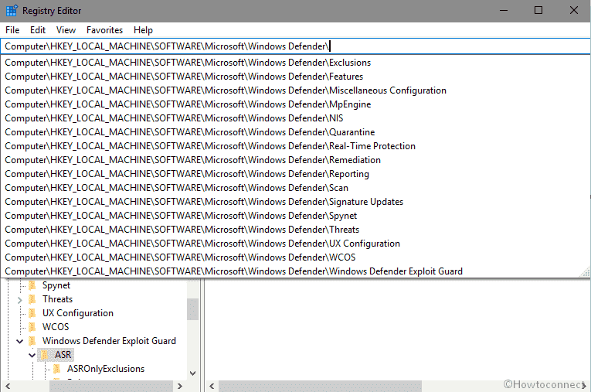This screenshot has width=591, height=392.
Task: Click the Registry Editor title bar icon
Action: point(12,11)
